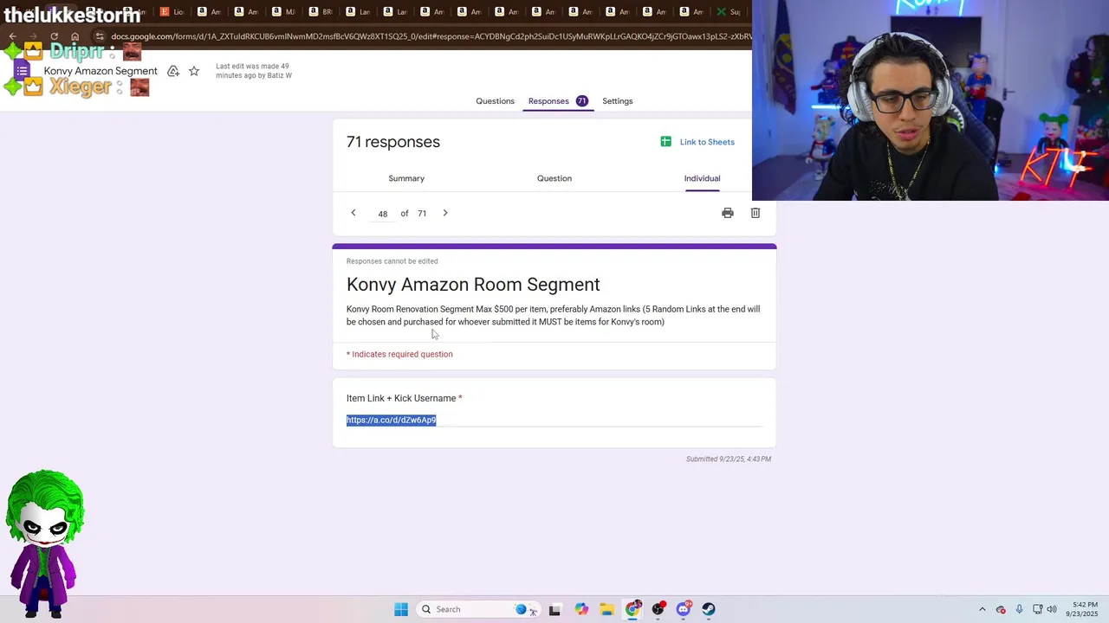Switch to the BRI browser tab
Viewport: 1109px width, 623px height.
pos(320,11)
